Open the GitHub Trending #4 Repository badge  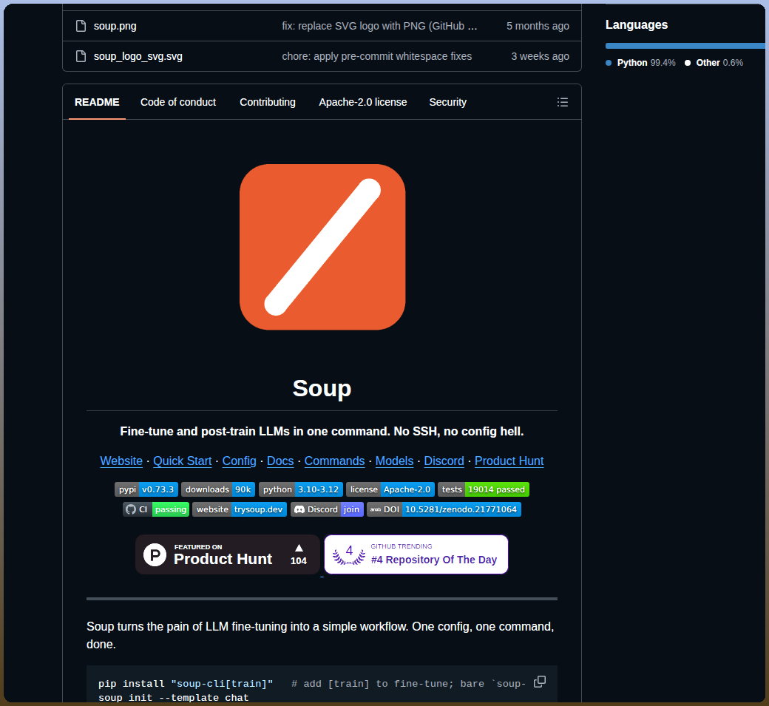tap(416, 554)
